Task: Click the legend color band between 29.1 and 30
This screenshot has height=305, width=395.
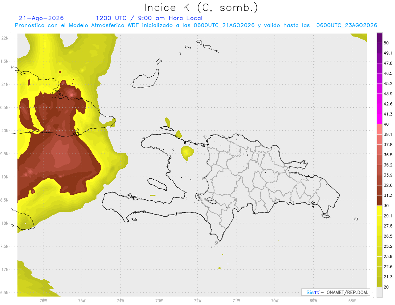Action: tap(380, 211)
